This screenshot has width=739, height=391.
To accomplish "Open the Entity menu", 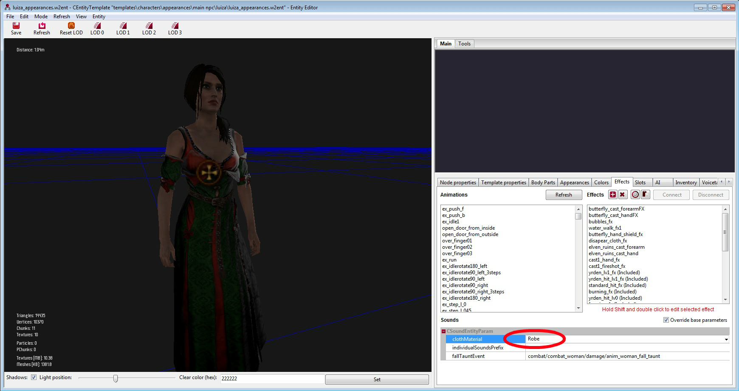I will point(99,17).
